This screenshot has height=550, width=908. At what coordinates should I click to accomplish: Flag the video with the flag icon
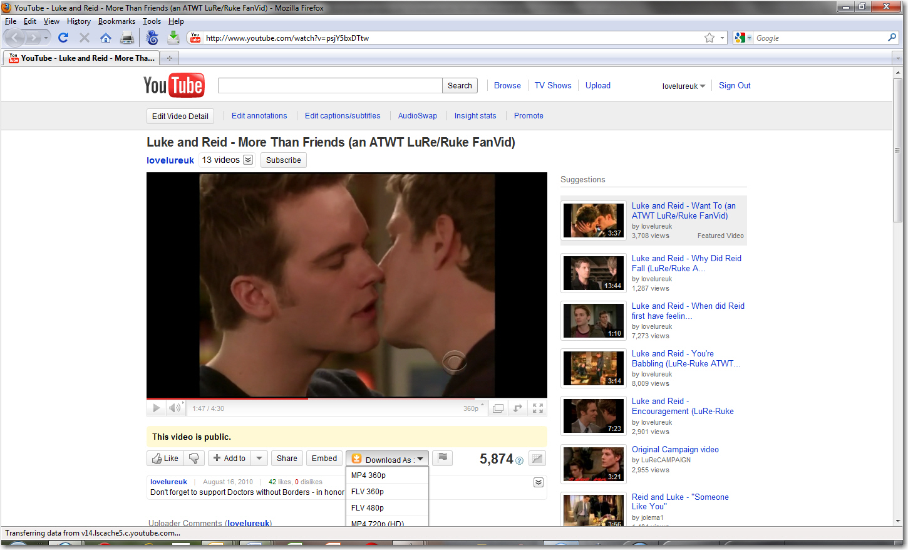click(443, 458)
